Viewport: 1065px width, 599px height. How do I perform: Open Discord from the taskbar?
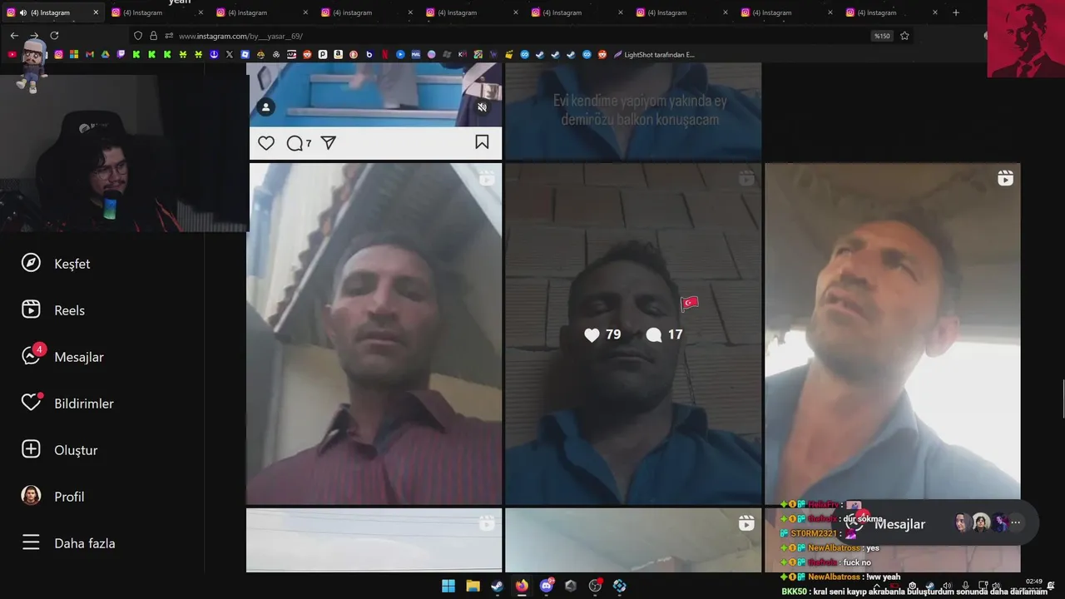547,586
